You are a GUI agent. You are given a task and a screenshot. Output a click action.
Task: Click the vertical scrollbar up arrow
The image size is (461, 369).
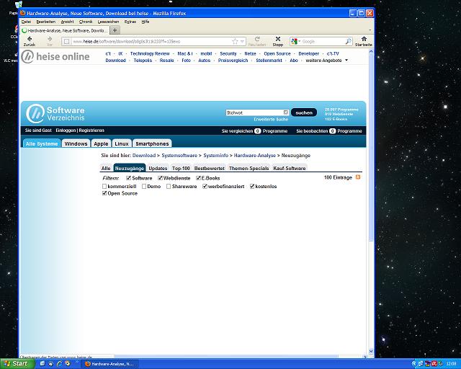(x=371, y=51)
